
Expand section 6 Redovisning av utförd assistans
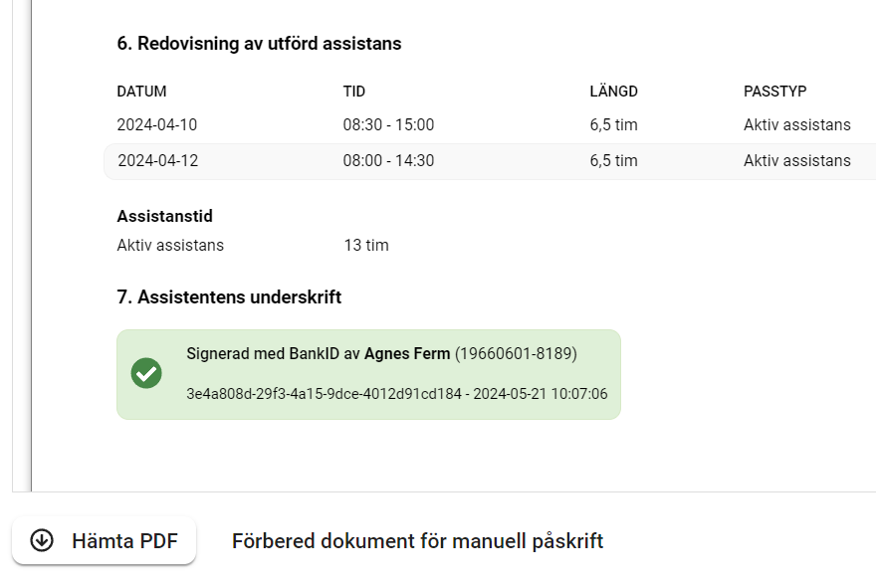tap(257, 44)
